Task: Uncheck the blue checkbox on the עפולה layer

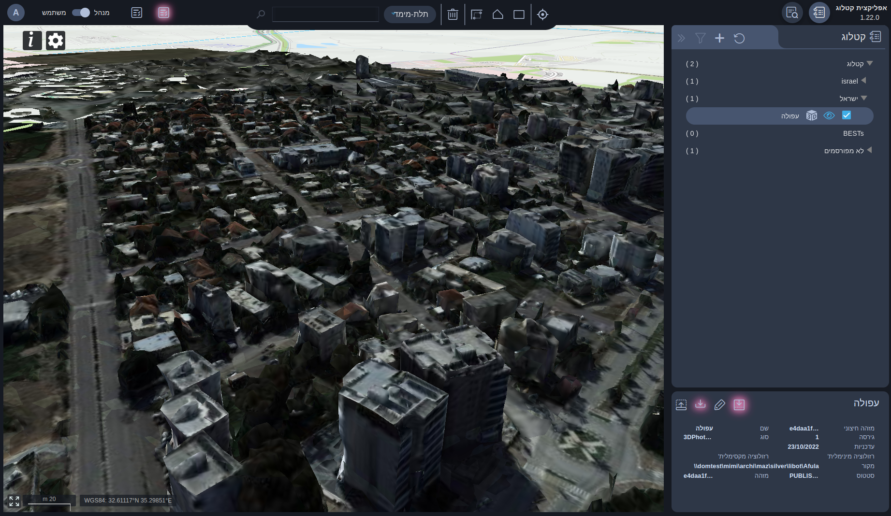Action: pyautogui.click(x=847, y=115)
